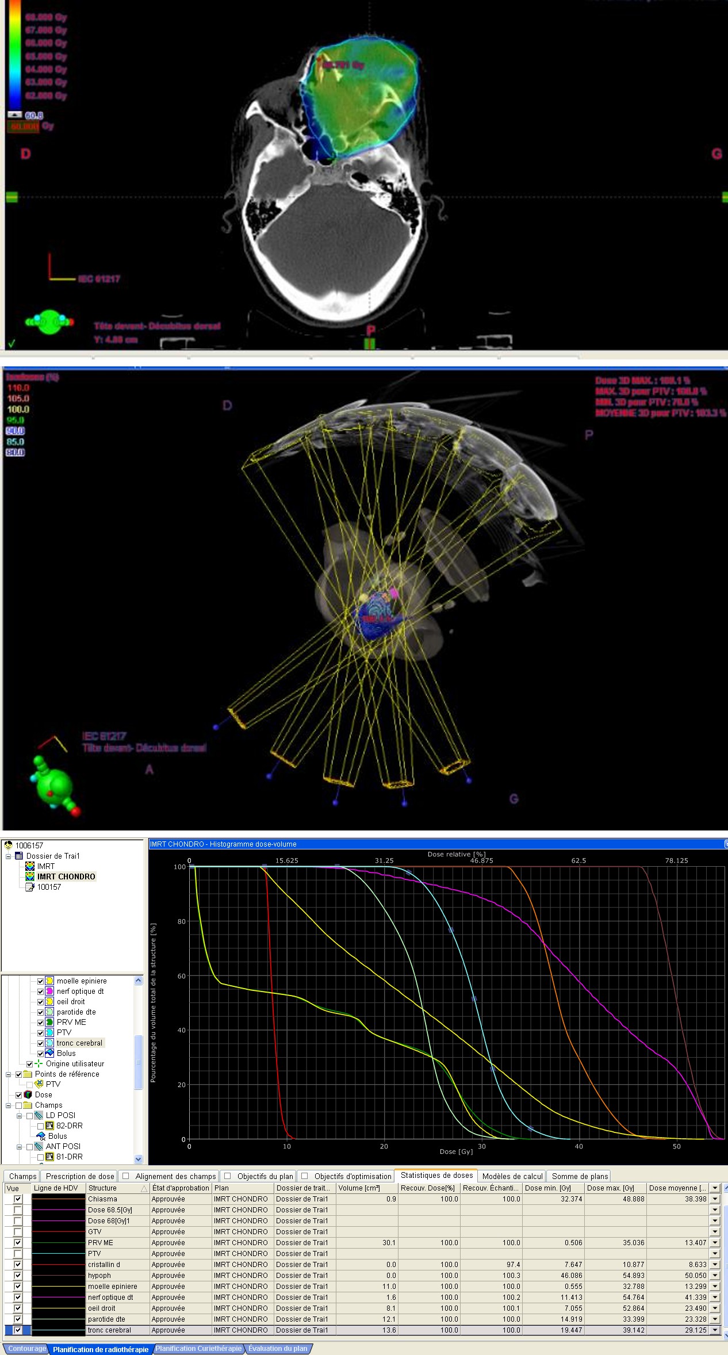This screenshot has width=728, height=1355.
Task: Switch to the Contourage workspace tab
Action: click(x=27, y=1349)
